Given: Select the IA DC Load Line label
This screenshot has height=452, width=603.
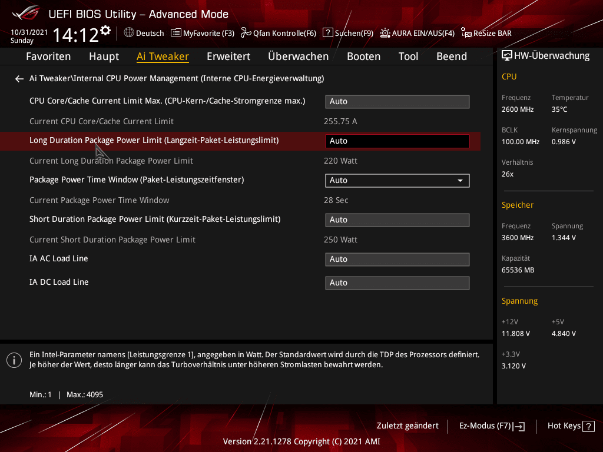Looking at the screenshot, I should click(x=59, y=282).
